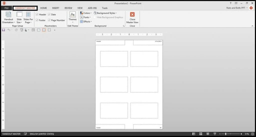
Task: Select the HANDOUT MASTER tab
Action: click(x=25, y=8)
